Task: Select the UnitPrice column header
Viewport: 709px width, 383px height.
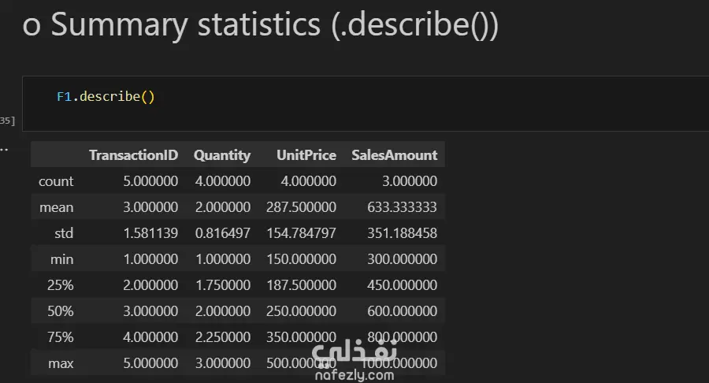Action: 306,155
